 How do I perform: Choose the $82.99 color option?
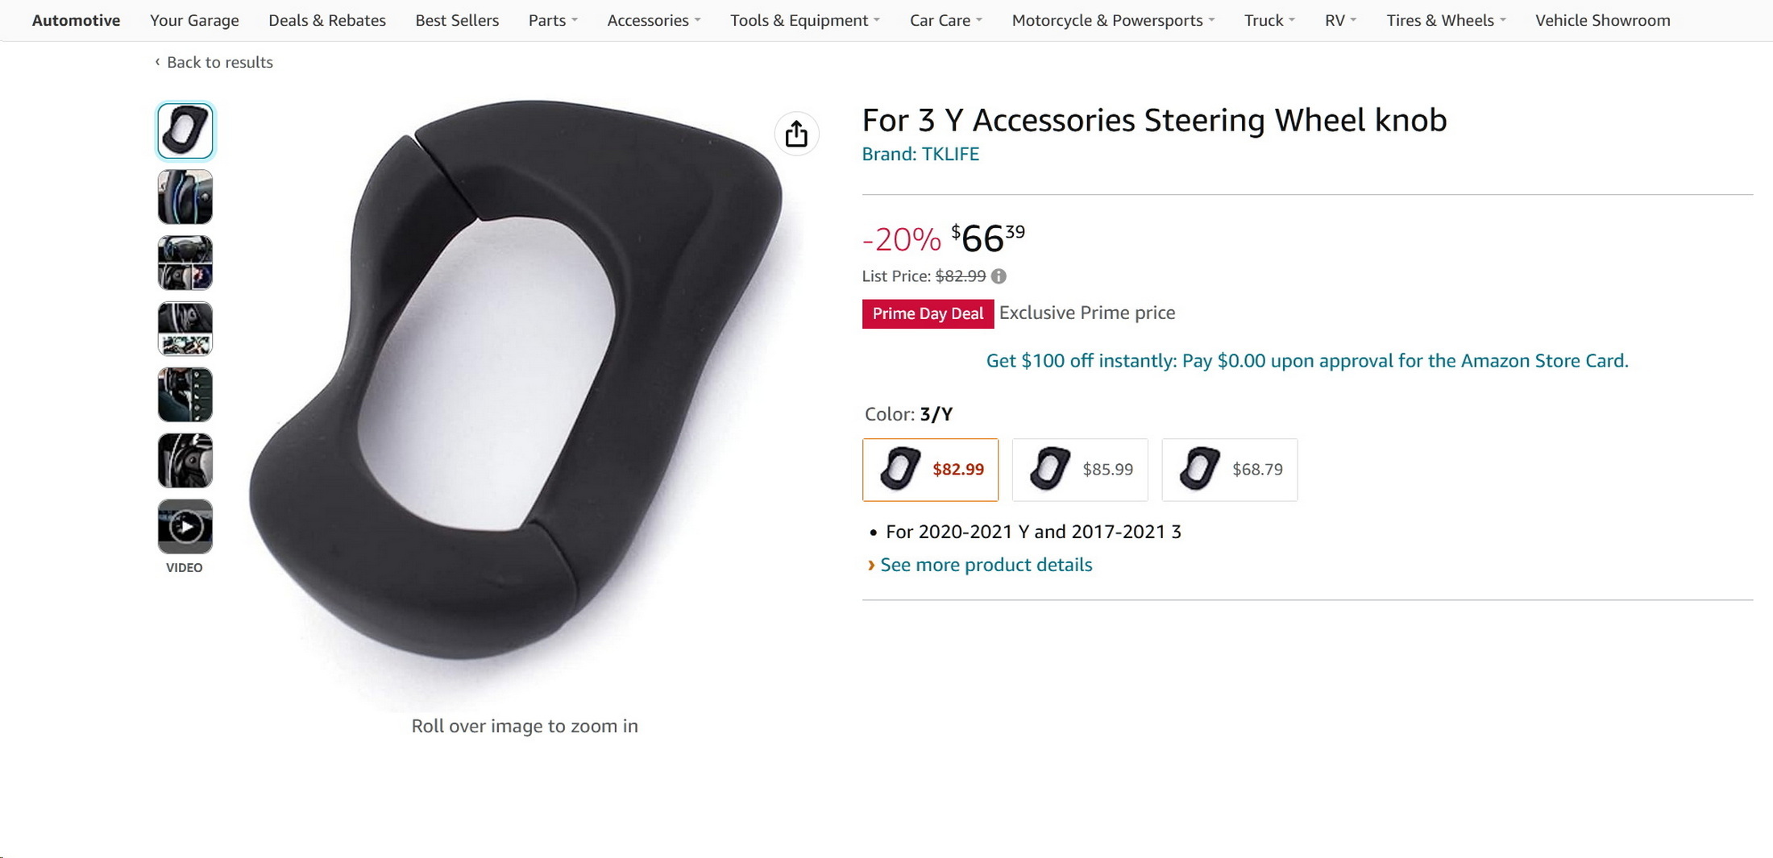tap(930, 470)
